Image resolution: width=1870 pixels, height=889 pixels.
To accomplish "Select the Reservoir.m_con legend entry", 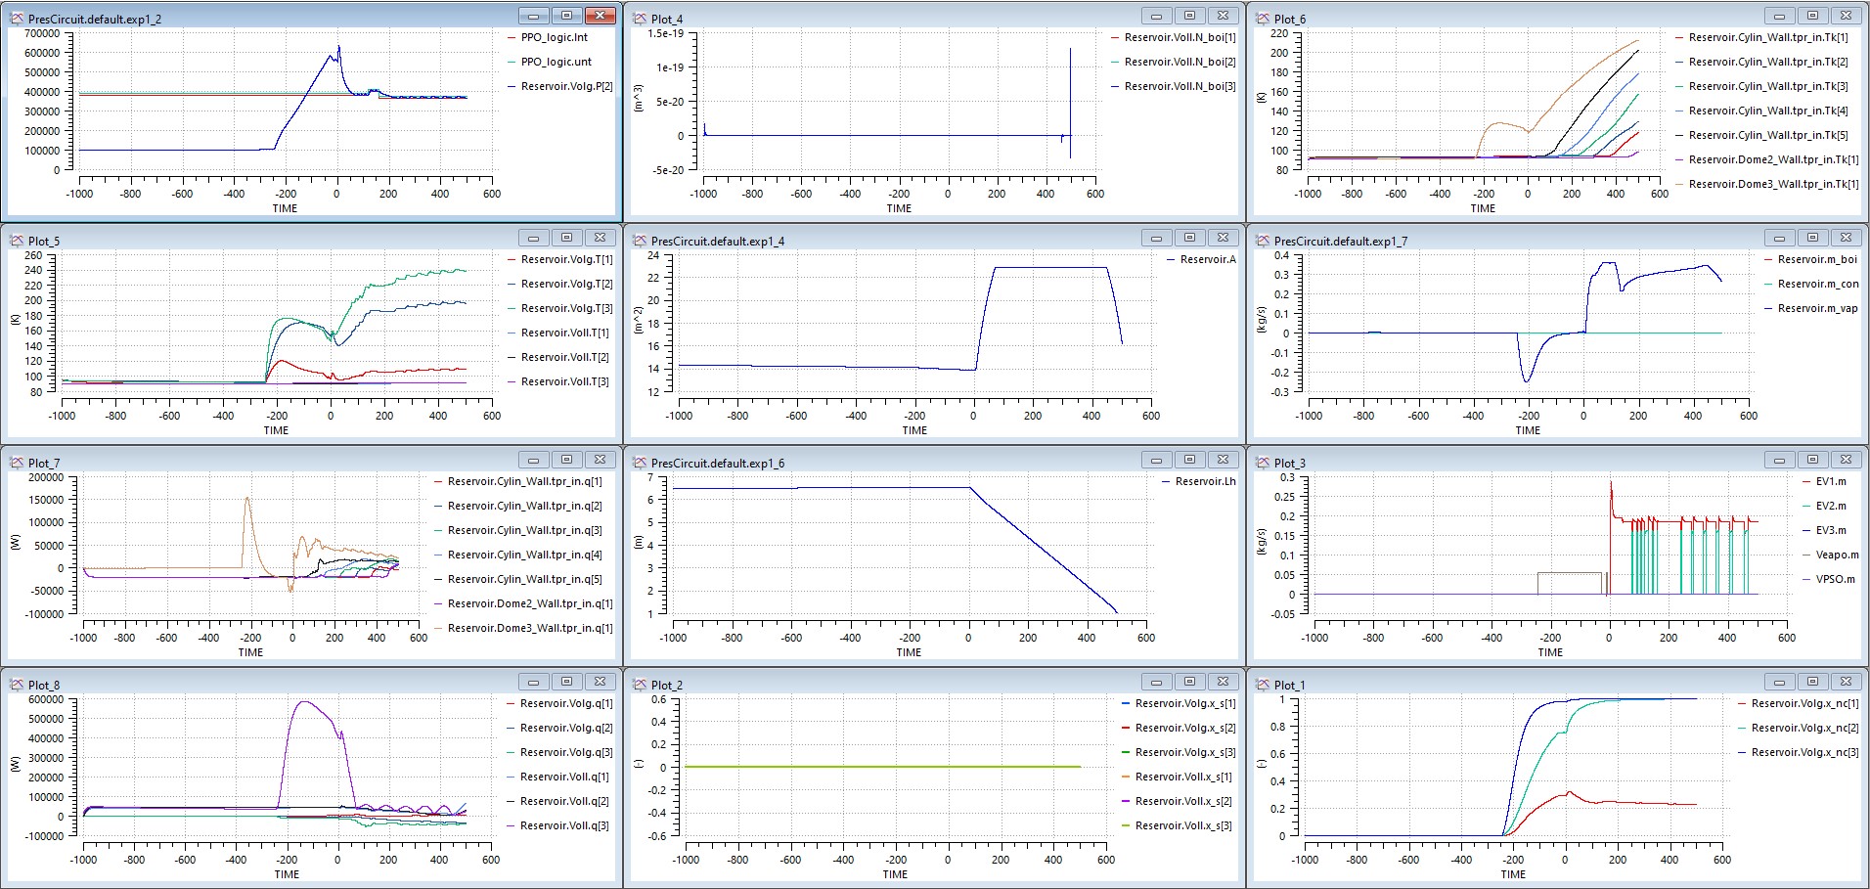I will [x=1812, y=284].
